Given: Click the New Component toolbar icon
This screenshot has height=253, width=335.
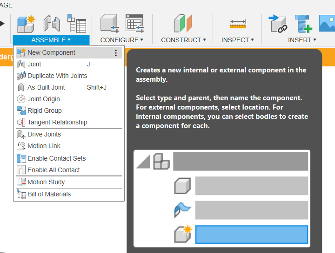Looking at the screenshot, I should [x=26, y=24].
